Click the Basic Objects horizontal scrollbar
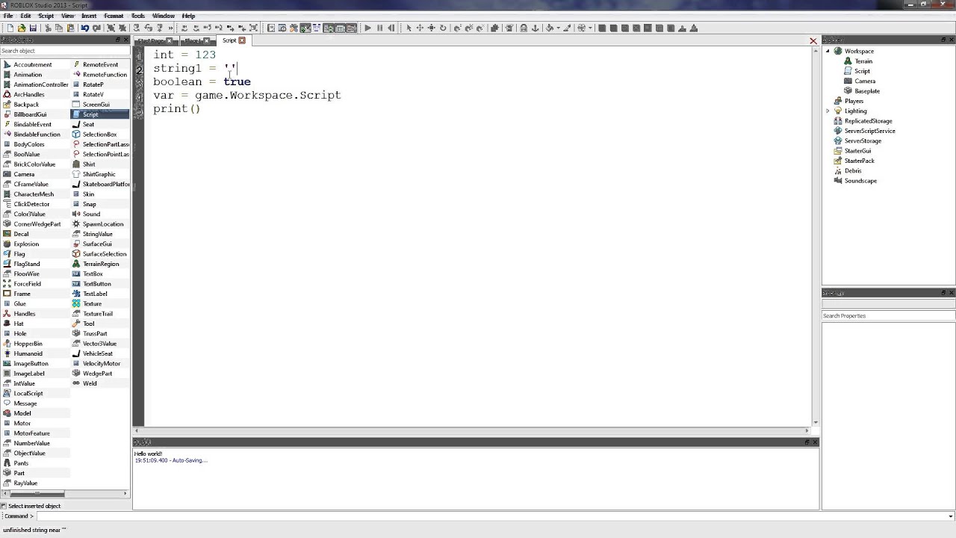The height and width of the screenshot is (538, 956). pos(65,493)
